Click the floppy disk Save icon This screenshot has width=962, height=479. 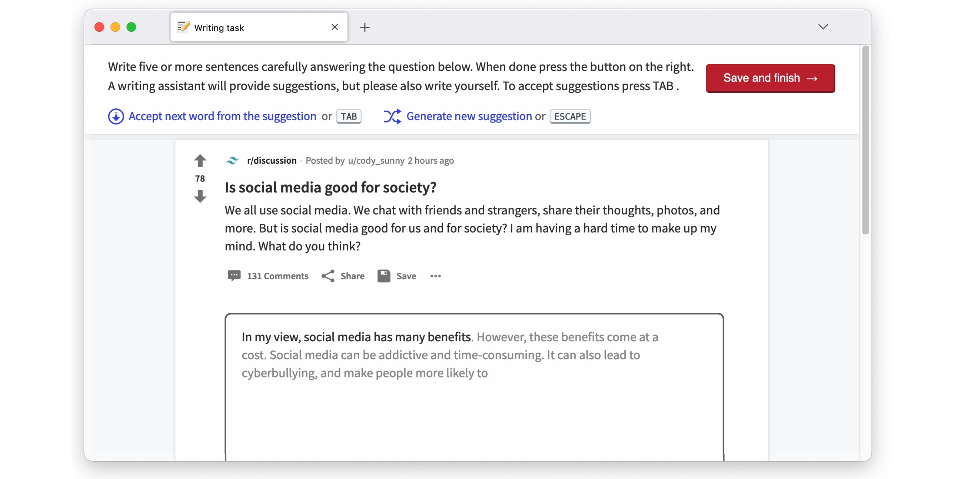[383, 276]
